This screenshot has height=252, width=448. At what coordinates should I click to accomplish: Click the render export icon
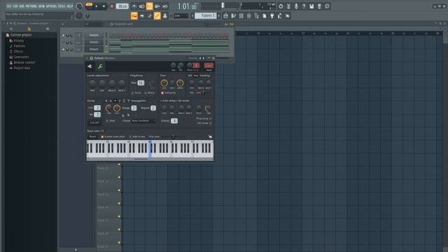(x=319, y=6)
